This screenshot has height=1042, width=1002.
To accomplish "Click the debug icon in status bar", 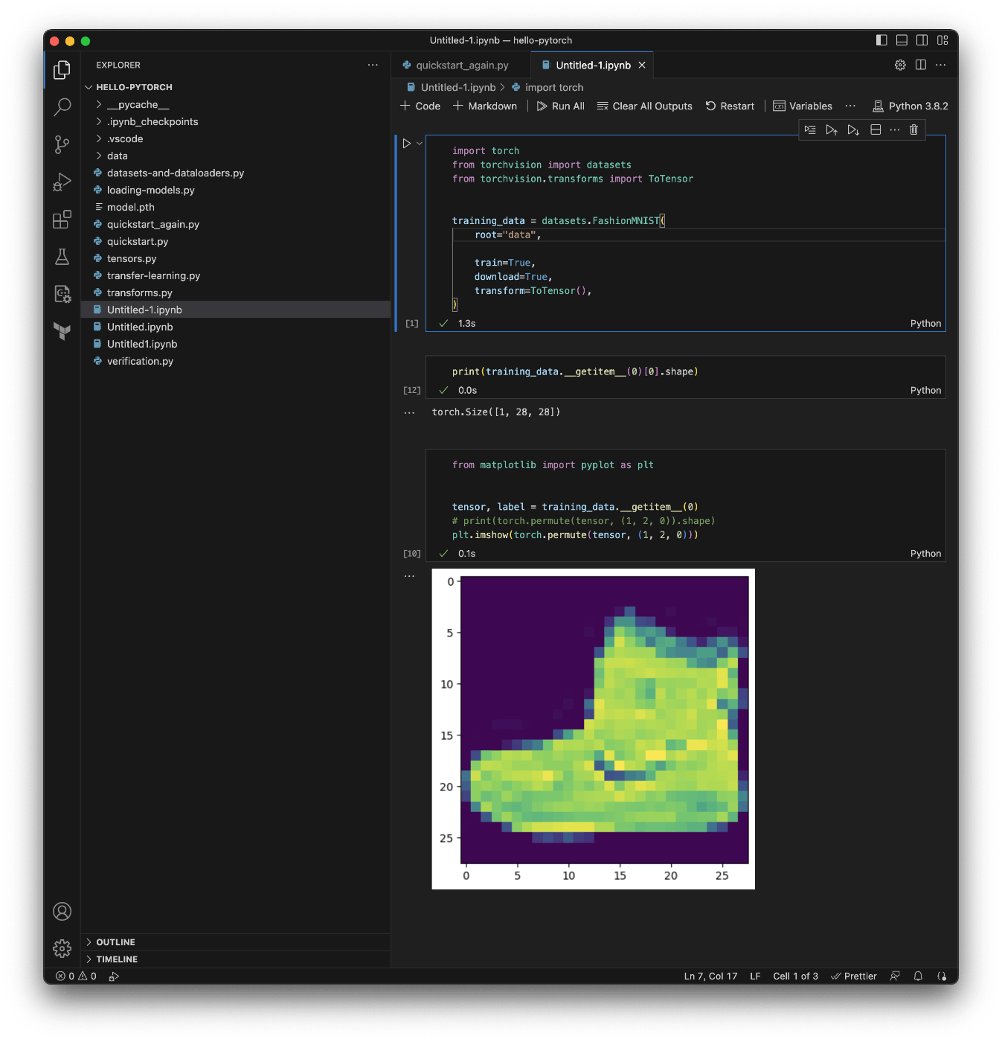I will [x=114, y=977].
